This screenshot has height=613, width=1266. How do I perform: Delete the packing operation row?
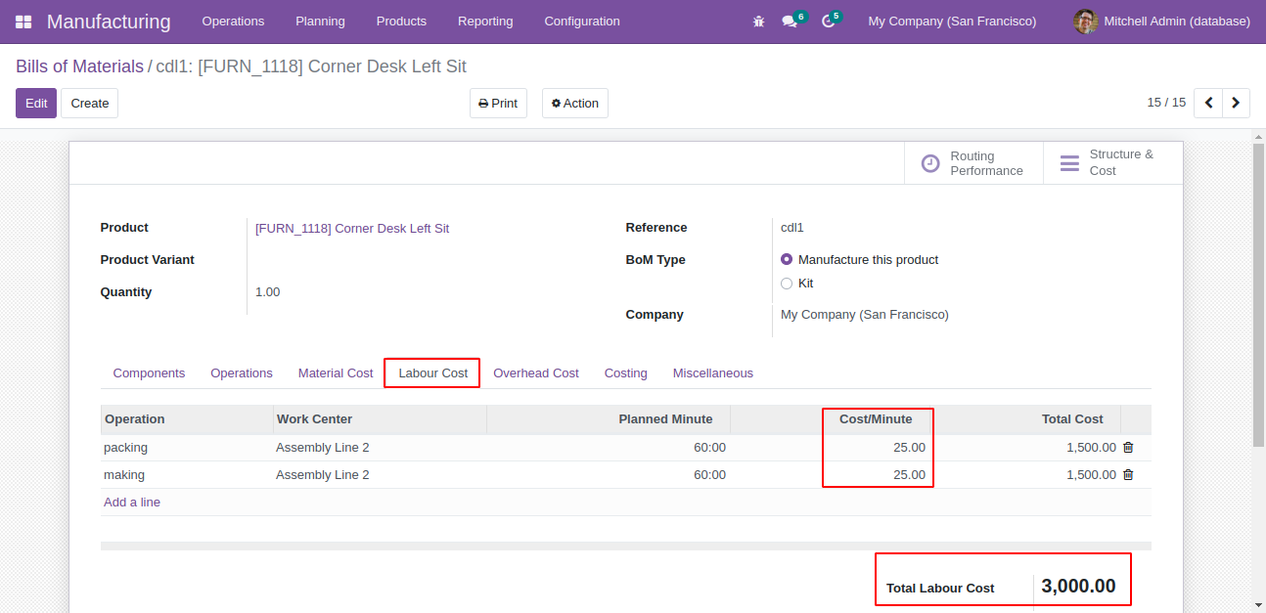pos(1128,448)
